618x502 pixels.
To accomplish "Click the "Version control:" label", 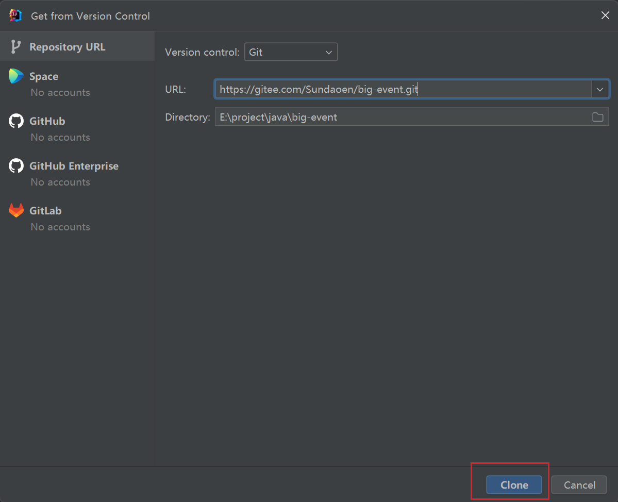I will click(202, 52).
